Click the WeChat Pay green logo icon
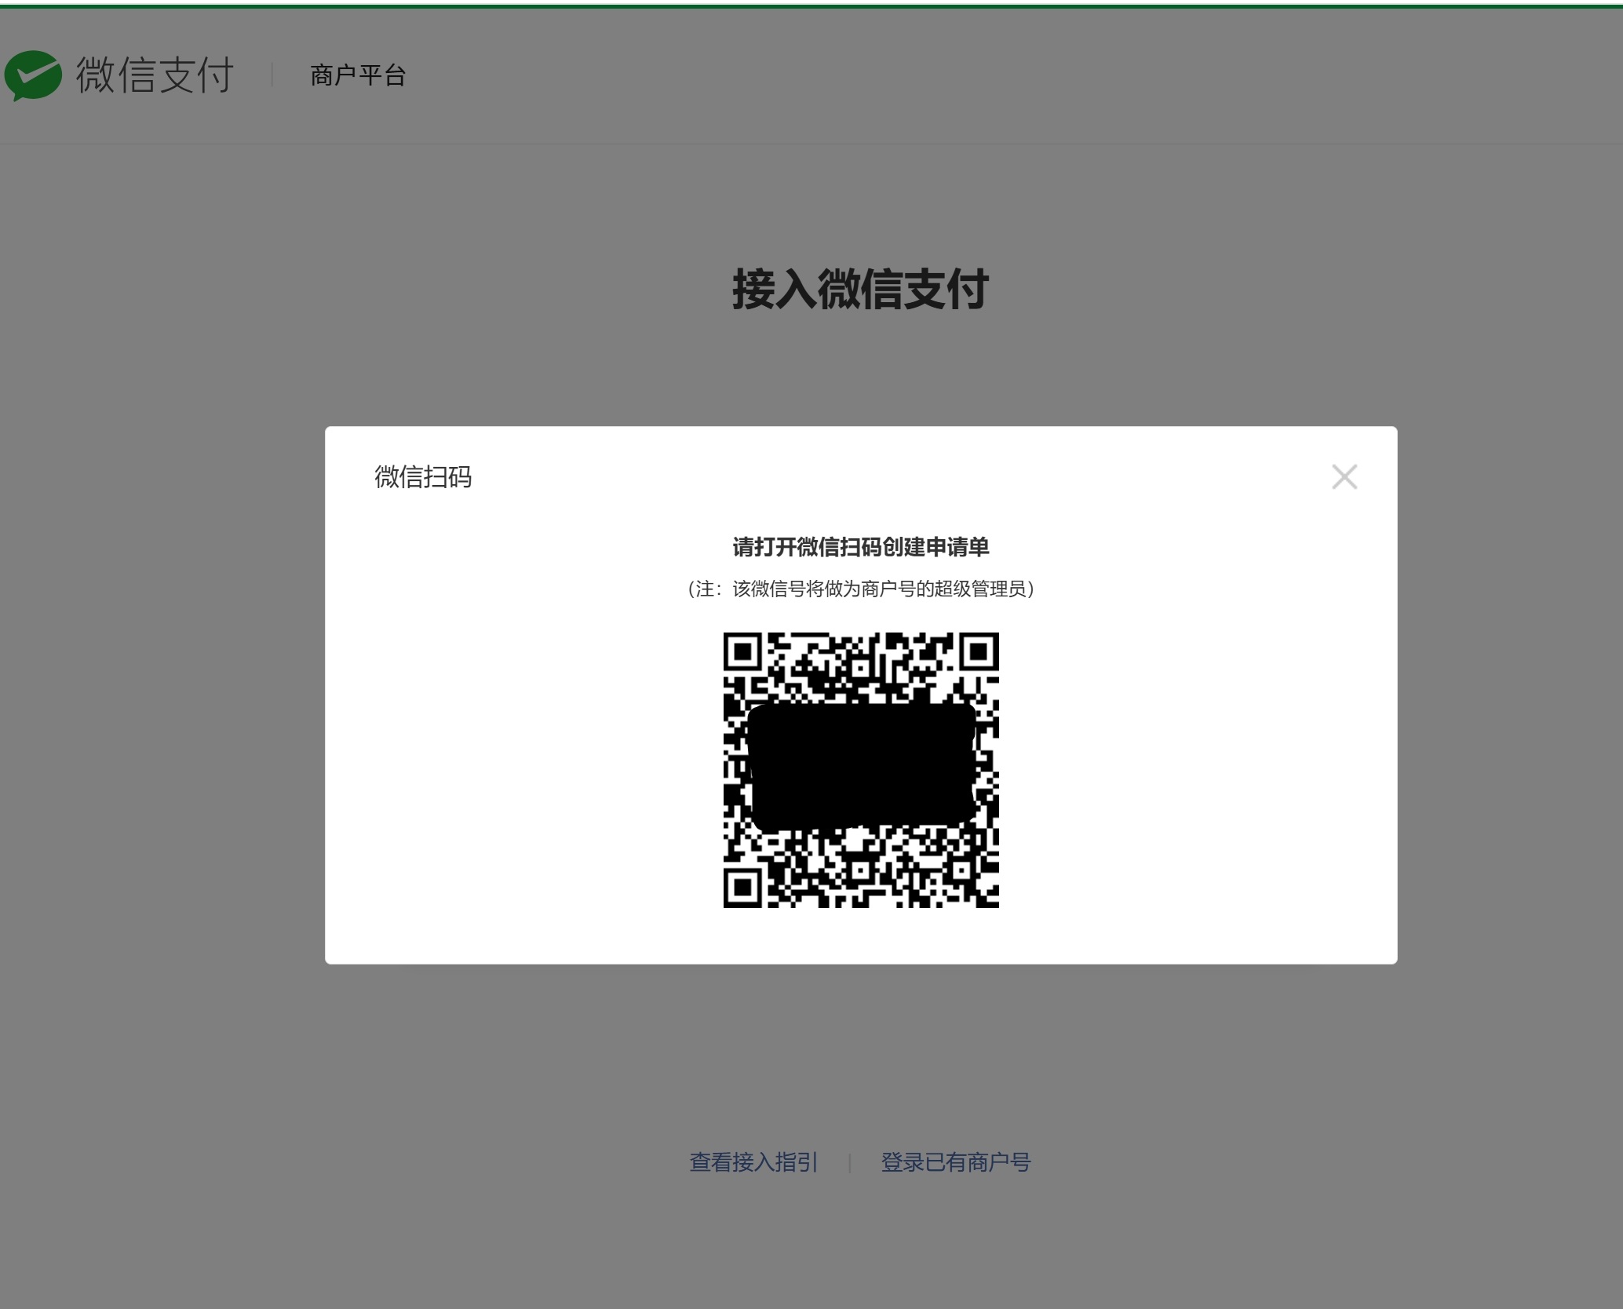 33,75
